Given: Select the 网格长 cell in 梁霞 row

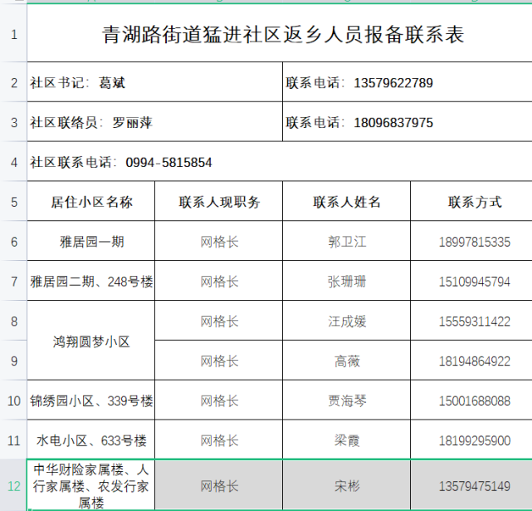Looking at the screenshot, I should 219,440.
